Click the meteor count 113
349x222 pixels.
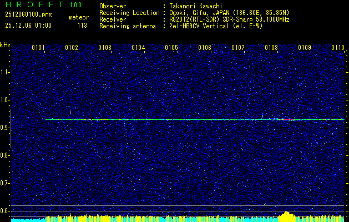(82, 26)
